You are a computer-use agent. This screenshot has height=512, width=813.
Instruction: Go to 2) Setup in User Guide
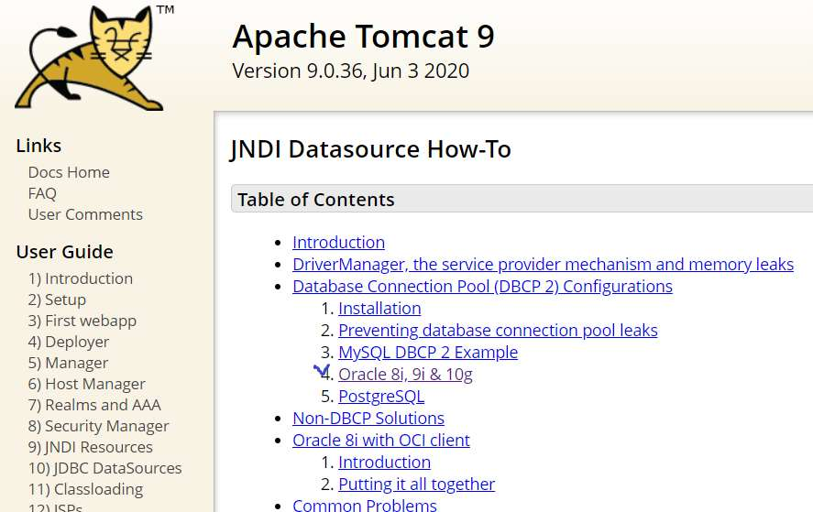pos(57,300)
